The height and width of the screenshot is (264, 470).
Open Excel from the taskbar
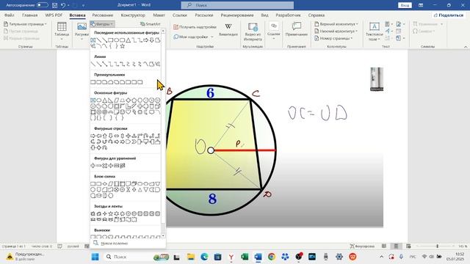(245, 257)
